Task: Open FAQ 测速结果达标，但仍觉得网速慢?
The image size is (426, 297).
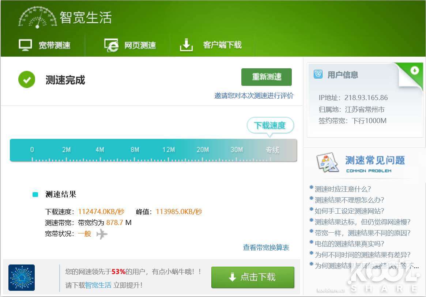Action: (362, 222)
